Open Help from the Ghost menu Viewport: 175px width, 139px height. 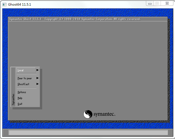pos(20,98)
